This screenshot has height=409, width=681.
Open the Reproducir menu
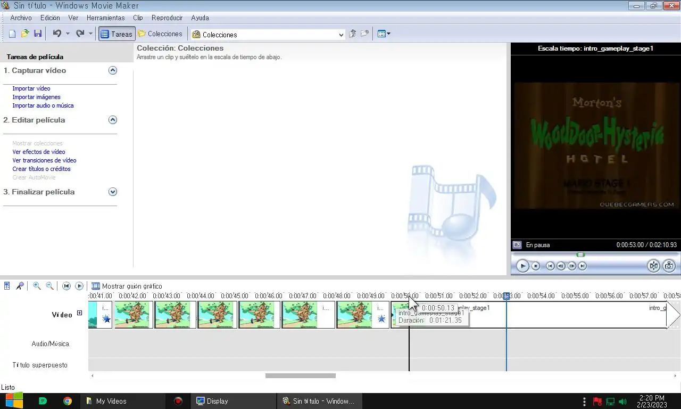(167, 18)
